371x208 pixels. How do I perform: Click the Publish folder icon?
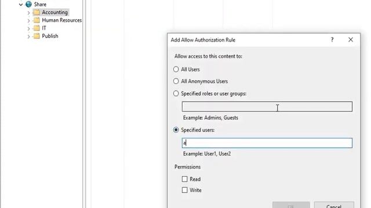tap(37, 36)
